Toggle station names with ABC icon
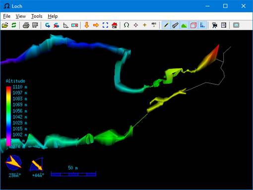The image size is (253, 190). coord(154,25)
